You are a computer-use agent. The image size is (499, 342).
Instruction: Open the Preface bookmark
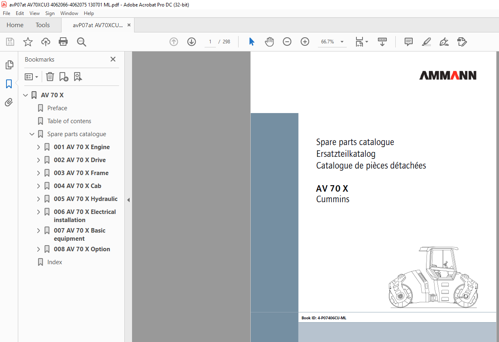(57, 108)
